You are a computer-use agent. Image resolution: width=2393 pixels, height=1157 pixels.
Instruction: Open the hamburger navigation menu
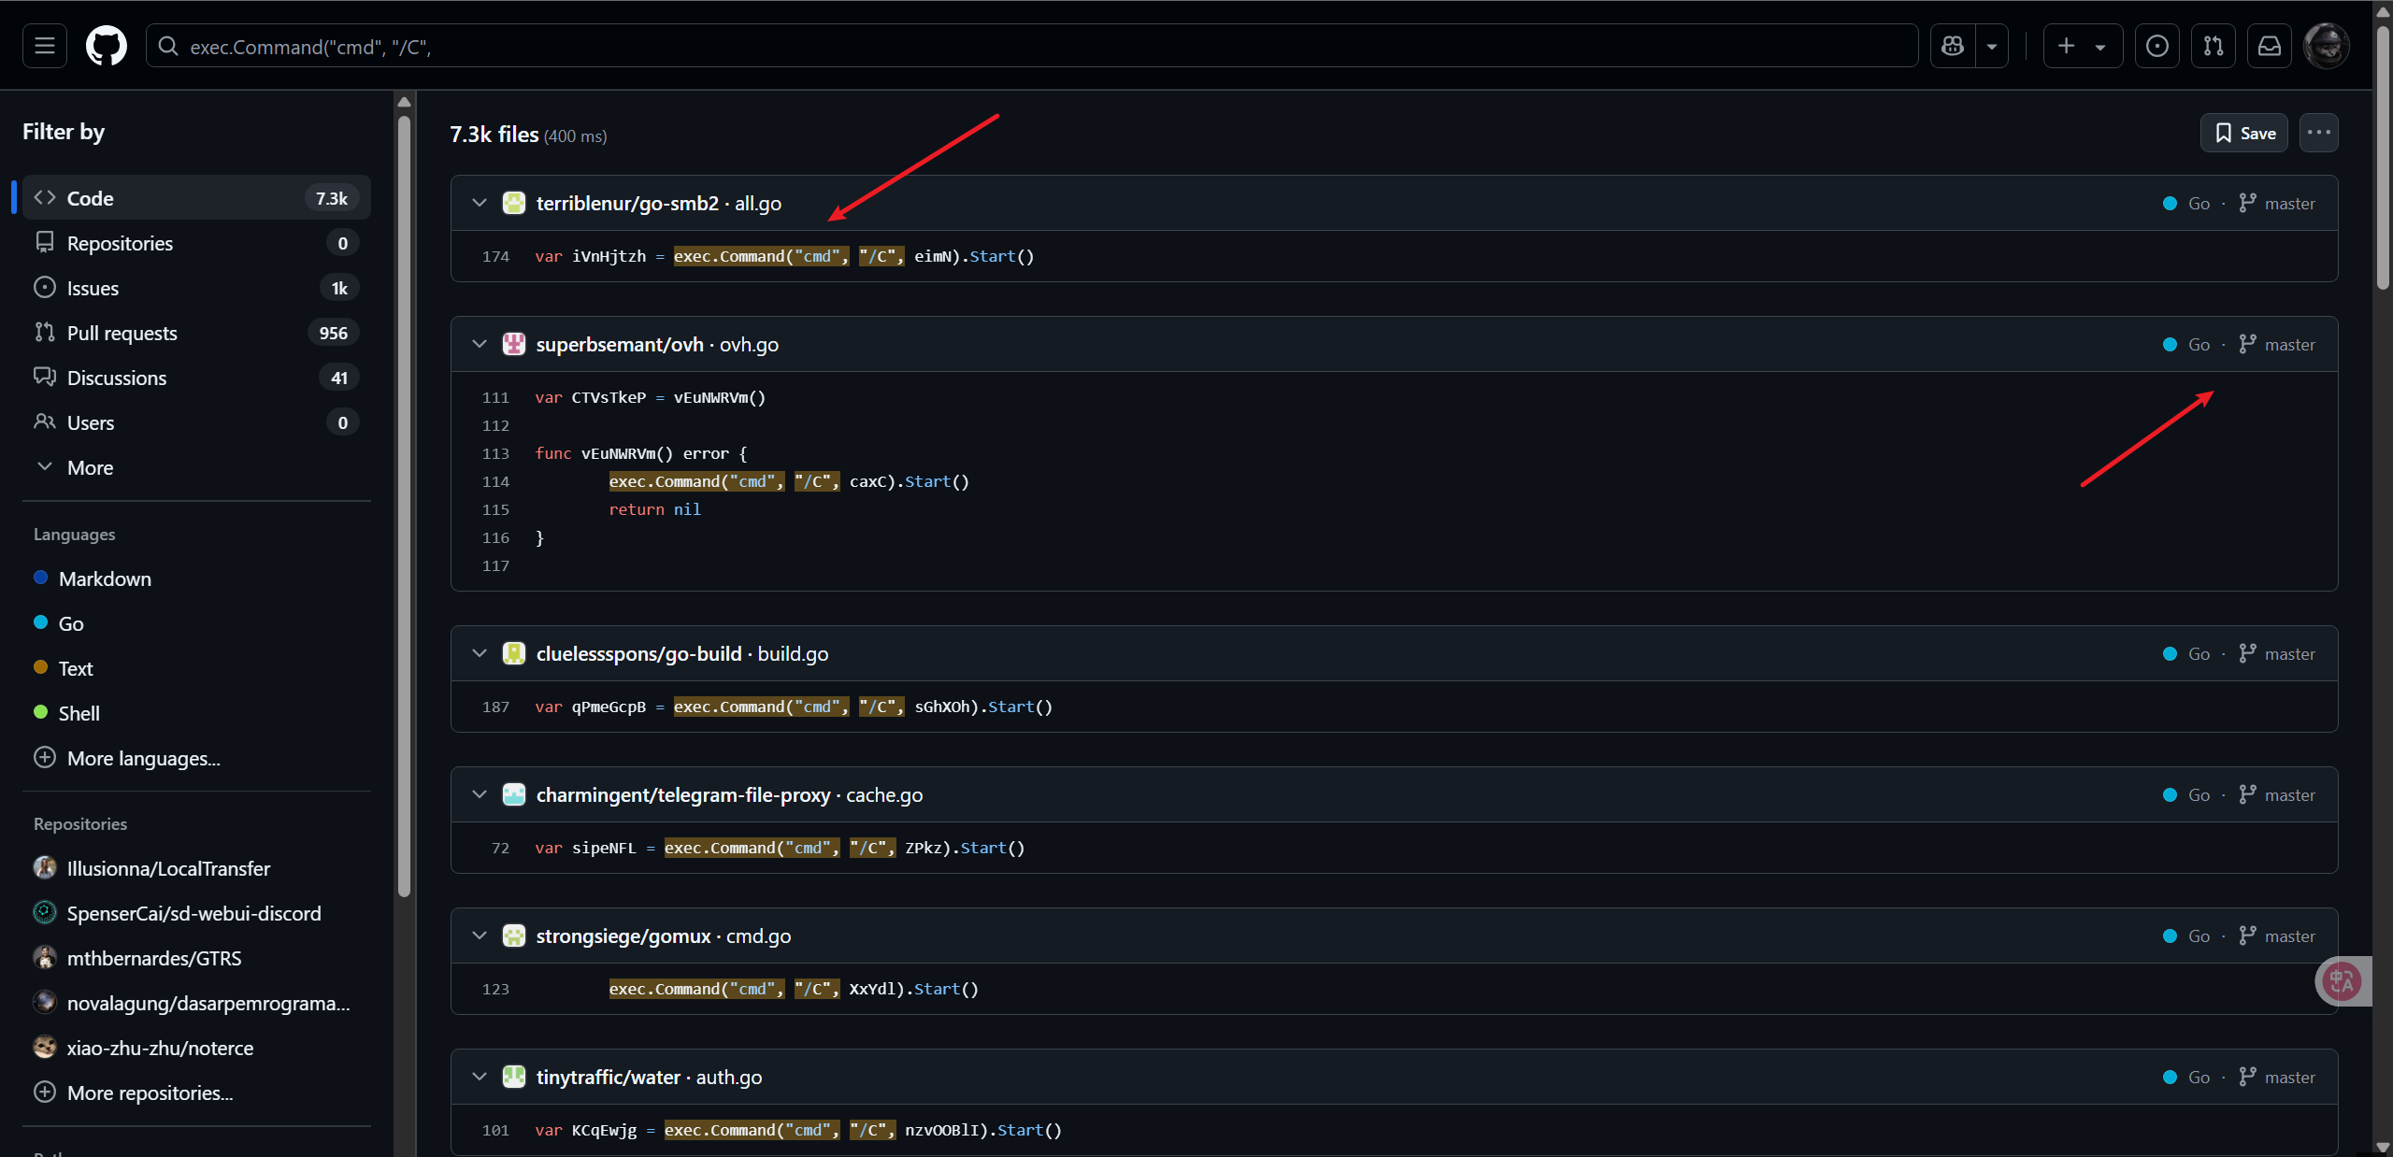pyautogui.click(x=44, y=46)
